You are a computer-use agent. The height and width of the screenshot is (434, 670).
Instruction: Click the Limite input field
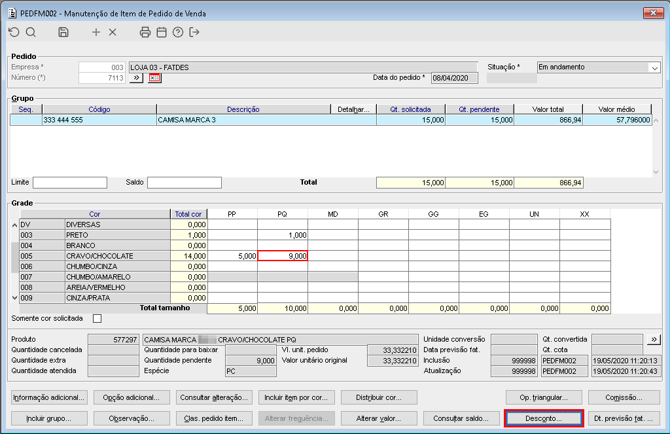pos(70,183)
